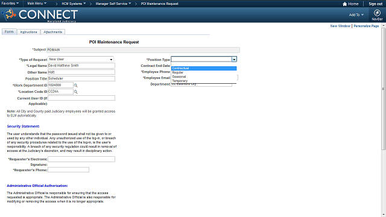Screen dimensions: 386x217
Task: Open Location Code ID lookup magnifier
Action: coord(76,92)
